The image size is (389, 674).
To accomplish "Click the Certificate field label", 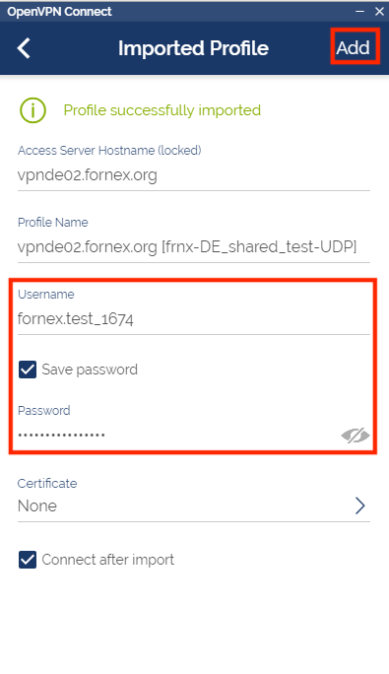I will coord(47,483).
